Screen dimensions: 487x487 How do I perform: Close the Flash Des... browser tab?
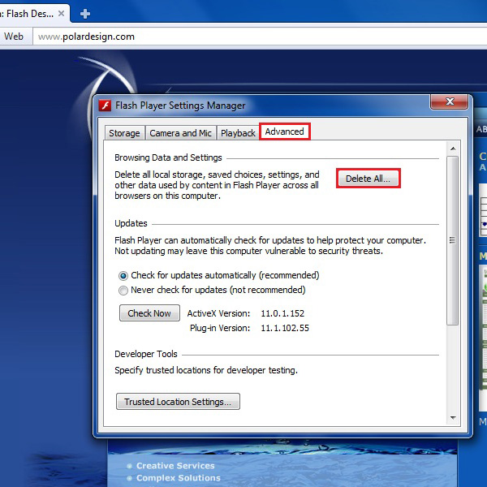61,14
